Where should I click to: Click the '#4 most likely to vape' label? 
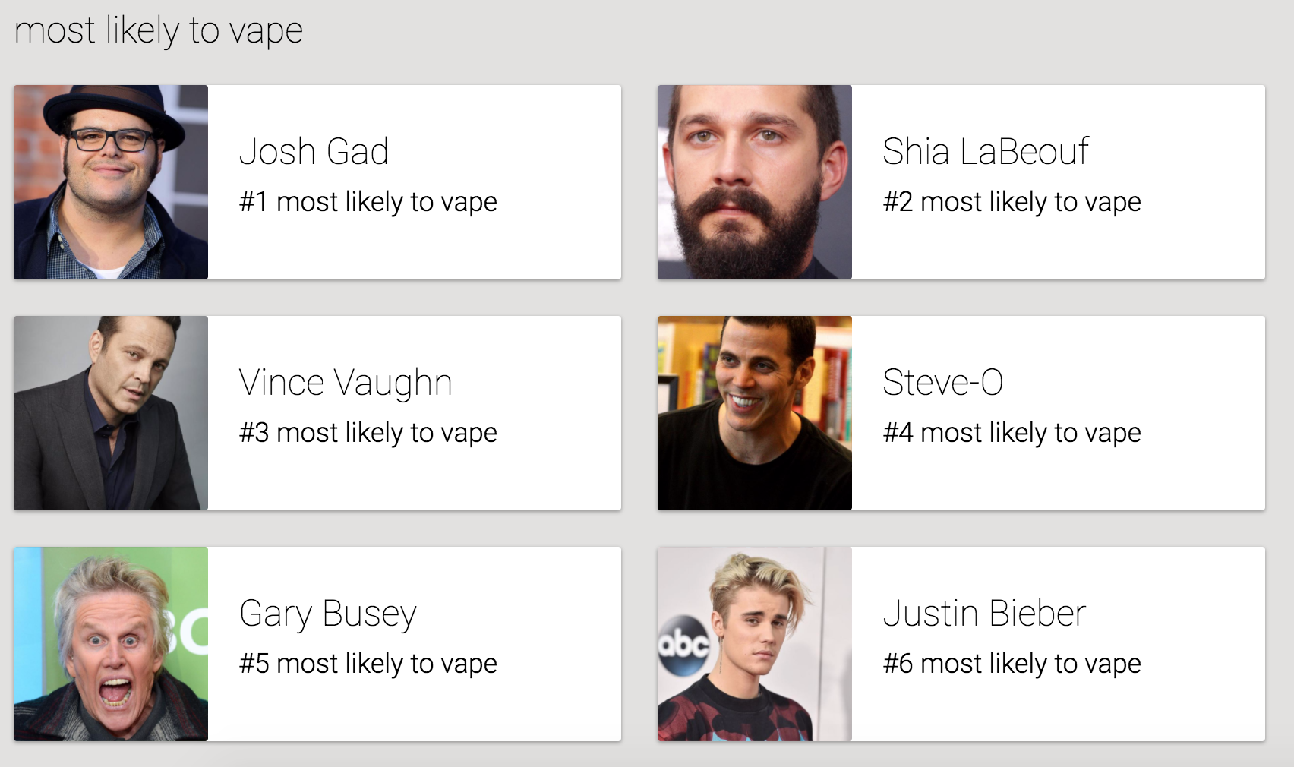pyautogui.click(x=1012, y=433)
